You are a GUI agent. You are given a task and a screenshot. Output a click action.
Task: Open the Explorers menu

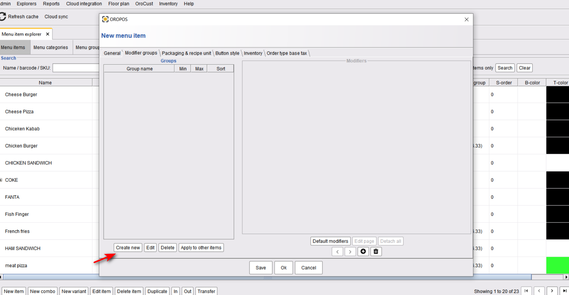tap(27, 4)
